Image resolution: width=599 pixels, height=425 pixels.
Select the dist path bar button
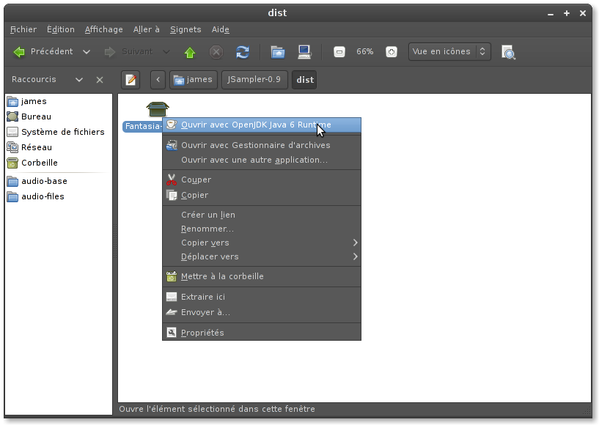[304, 80]
